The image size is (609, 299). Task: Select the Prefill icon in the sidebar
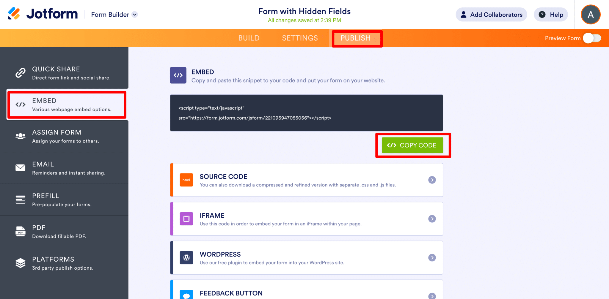[20, 200]
